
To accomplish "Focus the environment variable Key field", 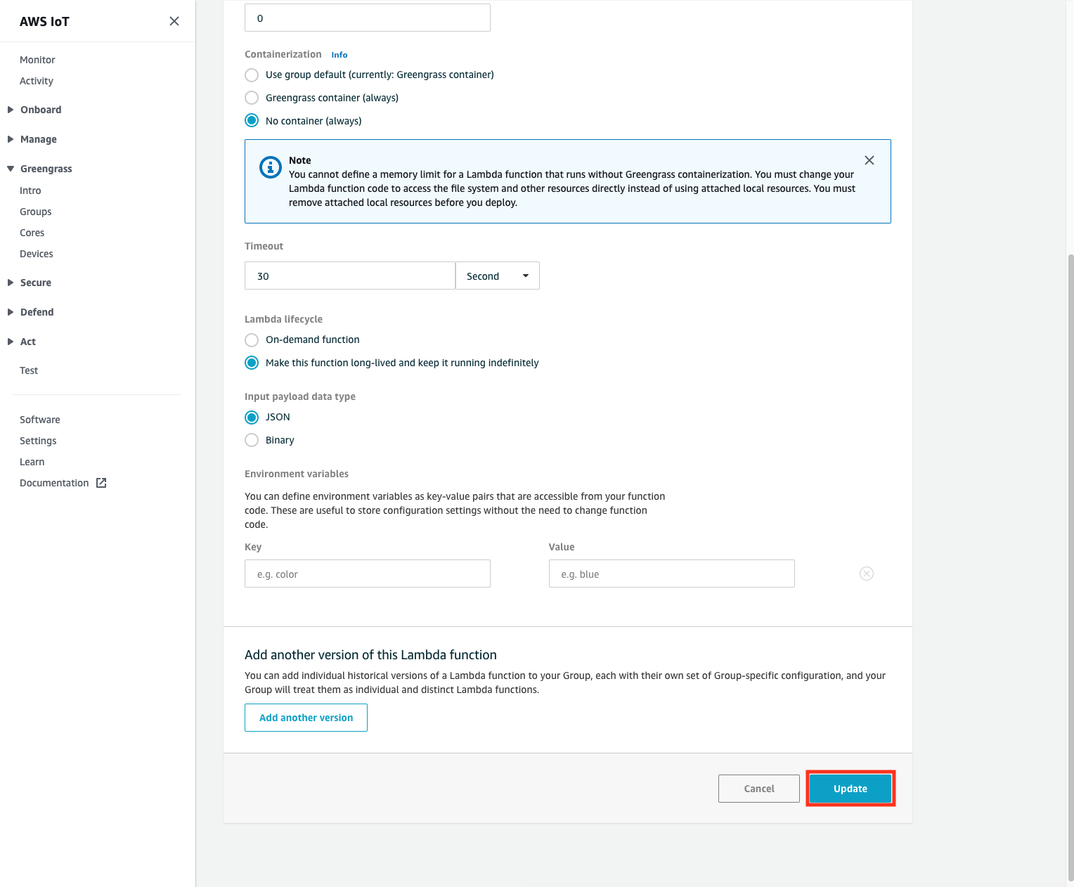I will pos(368,574).
